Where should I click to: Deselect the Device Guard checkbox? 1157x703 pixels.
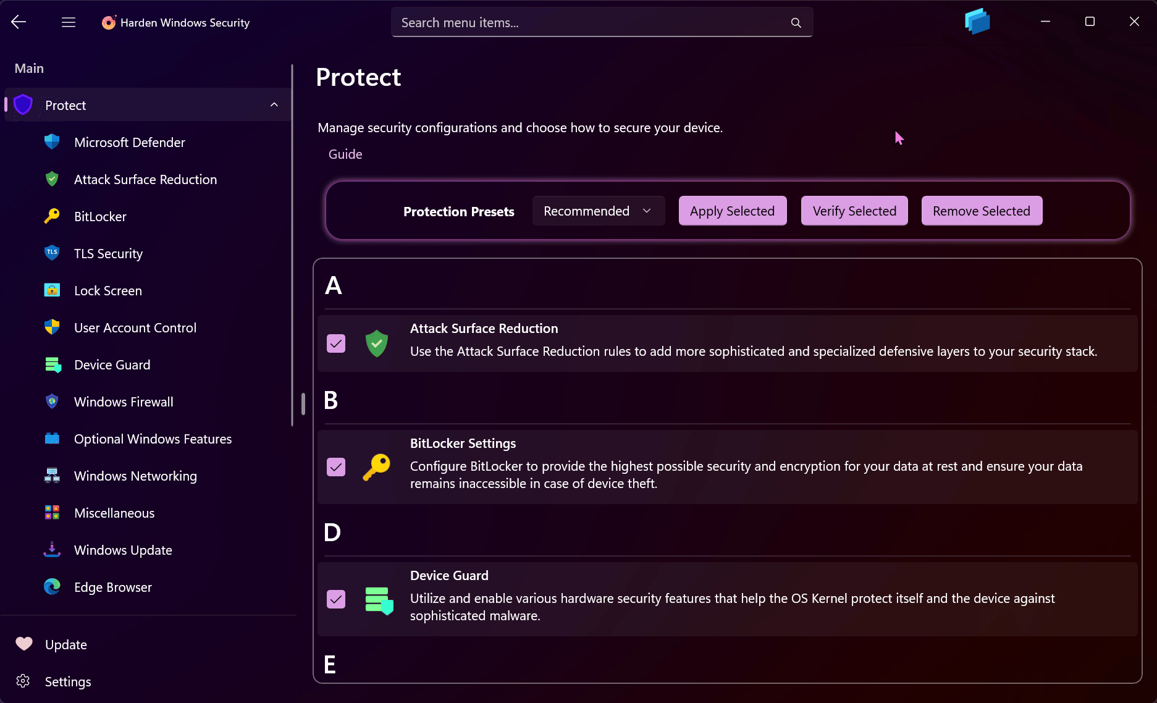[x=336, y=599]
